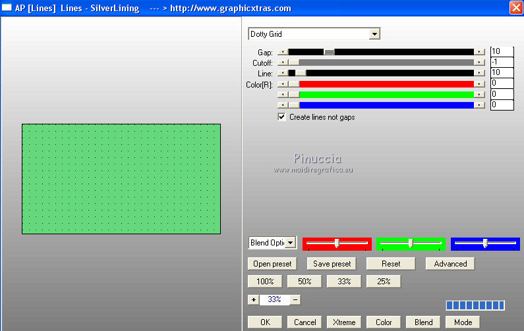Toggle the Create lines not gaps checkbox
524x331 pixels.
click(x=281, y=116)
